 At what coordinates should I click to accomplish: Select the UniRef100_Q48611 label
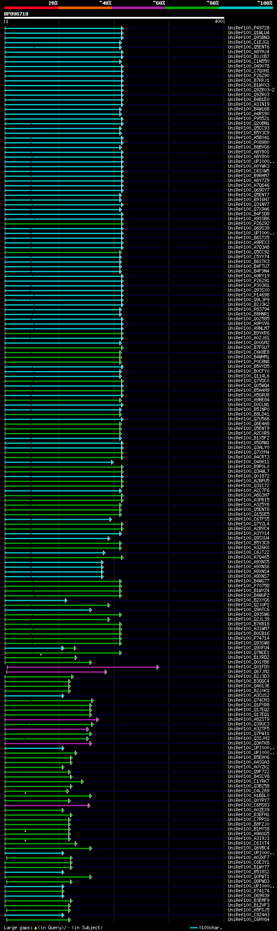(x=248, y=462)
